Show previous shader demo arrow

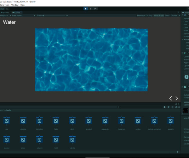pyautogui.click(x=170, y=98)
